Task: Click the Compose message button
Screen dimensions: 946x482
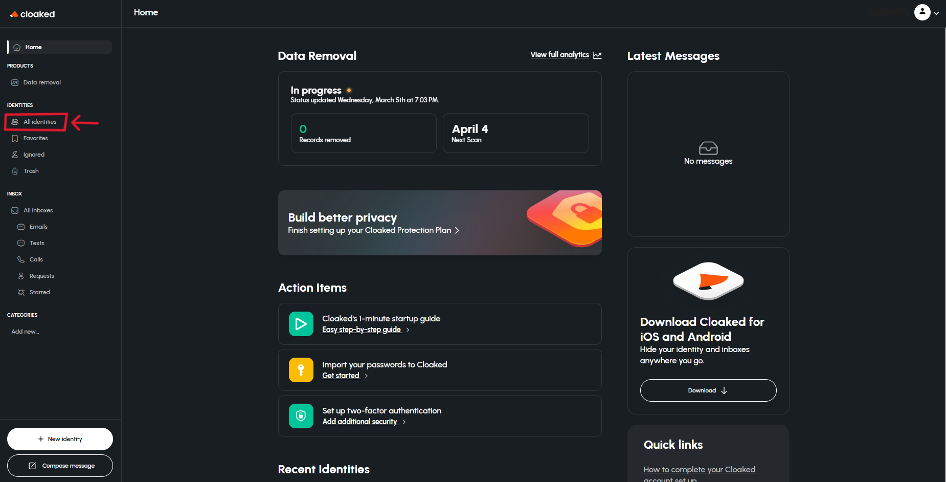Action: [x=60, y=466]
